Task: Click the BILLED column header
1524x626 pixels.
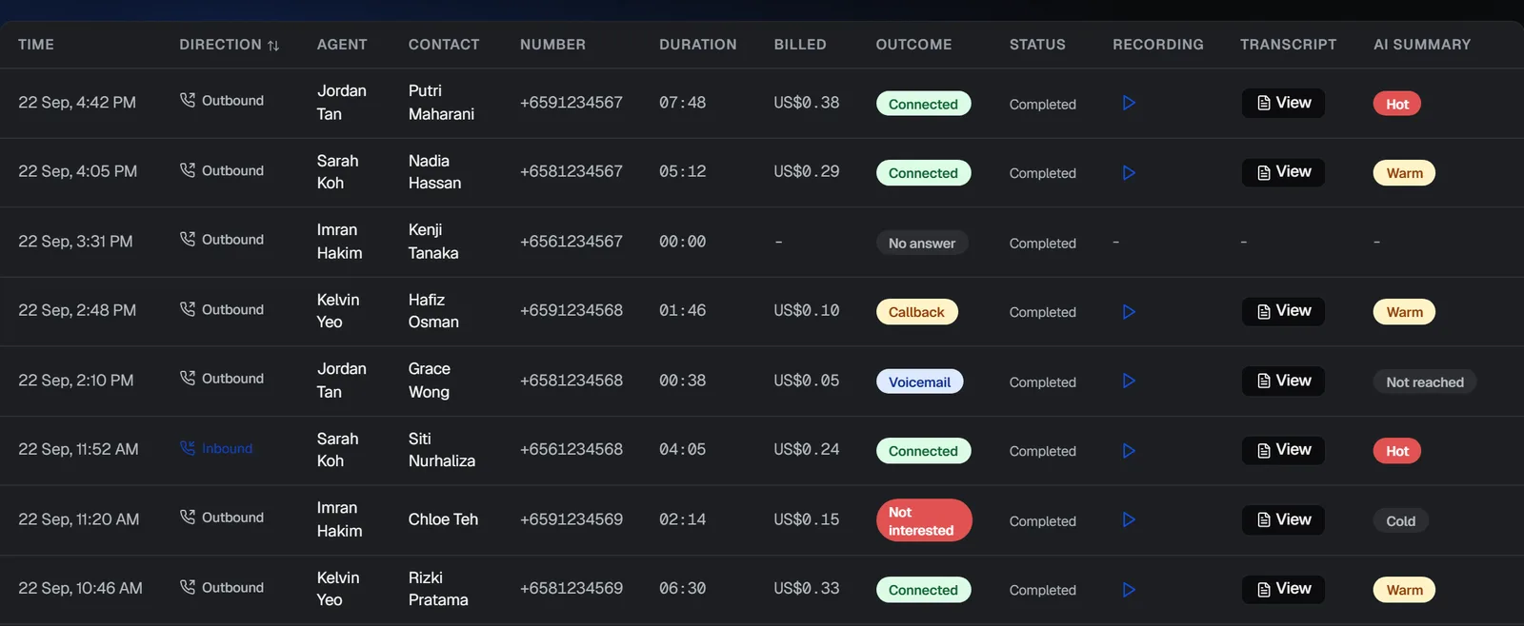Action: click(x=800, y=45)
